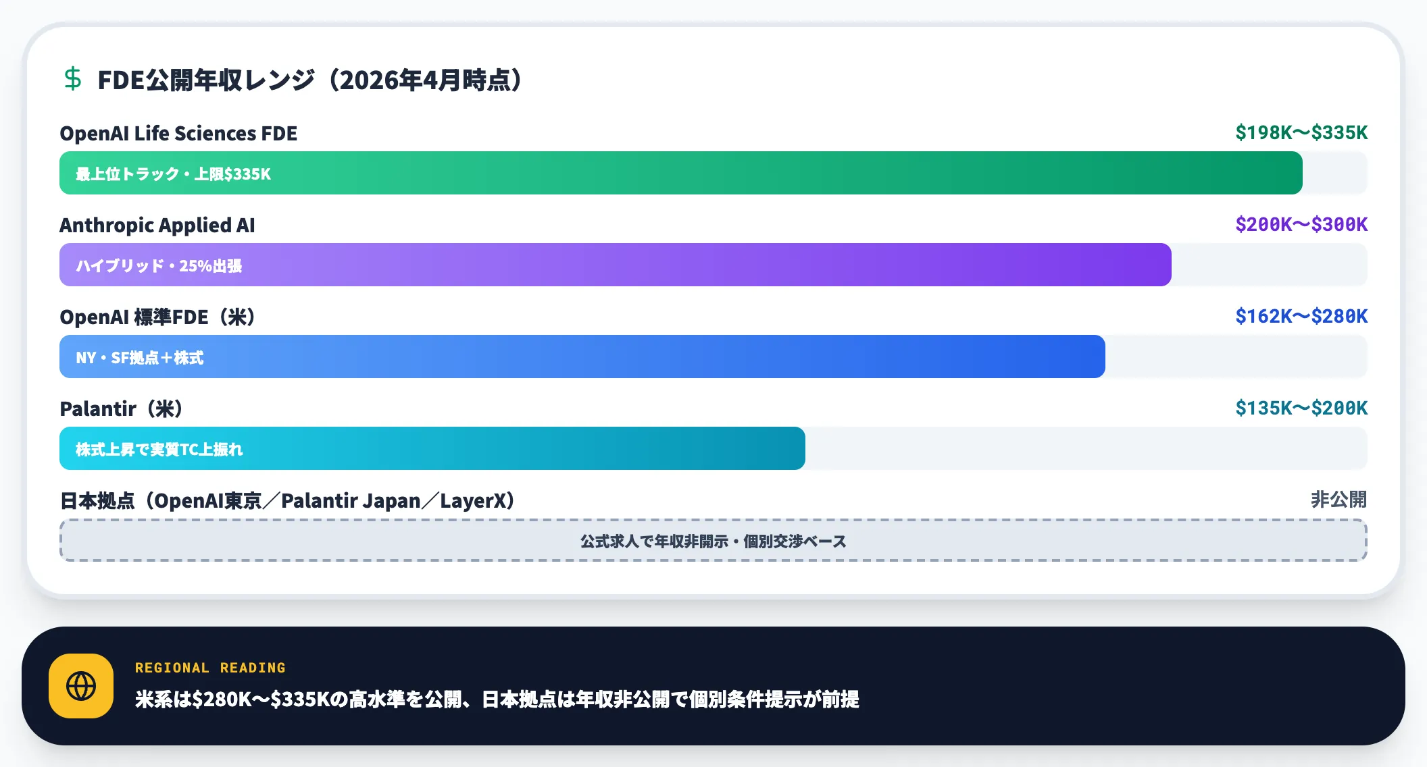Toggle the Anthropic Applied AI row
This screenshot has height=767, width=1427.
157,225
